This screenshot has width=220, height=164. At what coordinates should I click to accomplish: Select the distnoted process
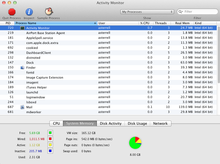click(108, 58)
